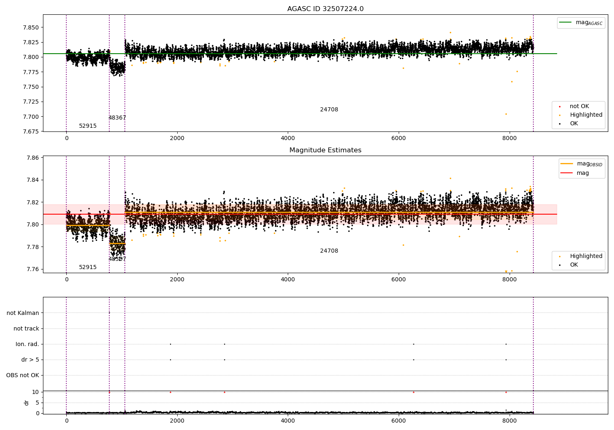Click the "24708" annotation in the top plot
The height and width of the screenshot is (430, 614).
click(329, 110)
